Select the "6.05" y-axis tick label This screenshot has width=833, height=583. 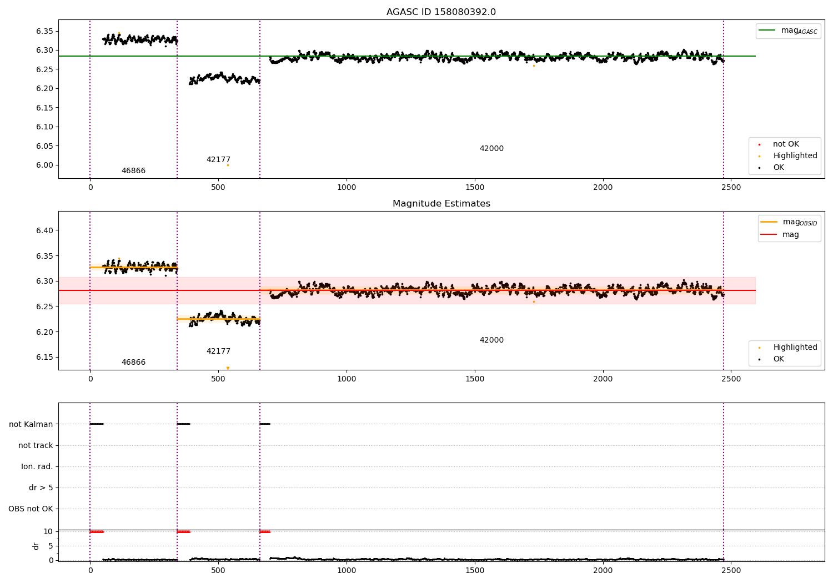(x=45, y=146)
